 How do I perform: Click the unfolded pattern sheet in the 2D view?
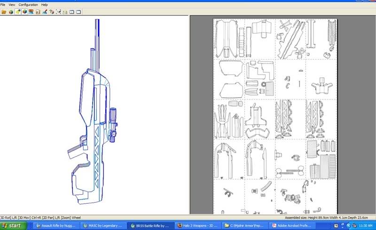(275, 116)
